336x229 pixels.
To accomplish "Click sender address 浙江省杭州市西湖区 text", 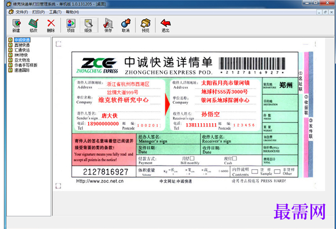I will (x=128, y=84).
